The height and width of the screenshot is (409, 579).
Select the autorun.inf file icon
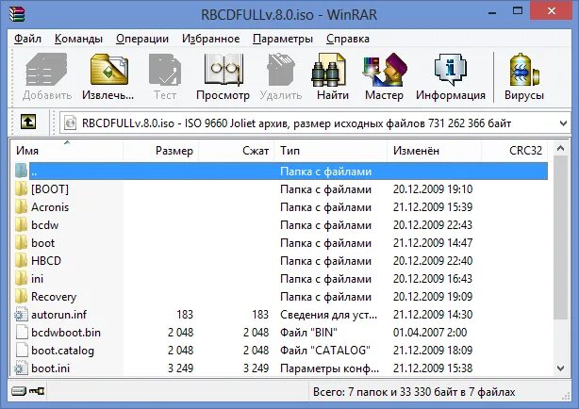point(22,315)
